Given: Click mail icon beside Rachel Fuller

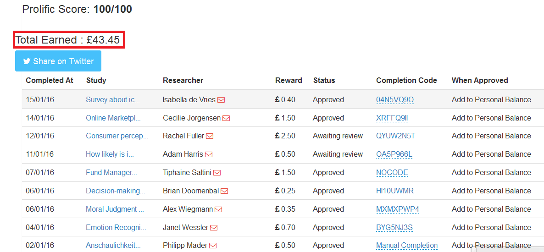Looking at the screenshot, I should (210, 136).
